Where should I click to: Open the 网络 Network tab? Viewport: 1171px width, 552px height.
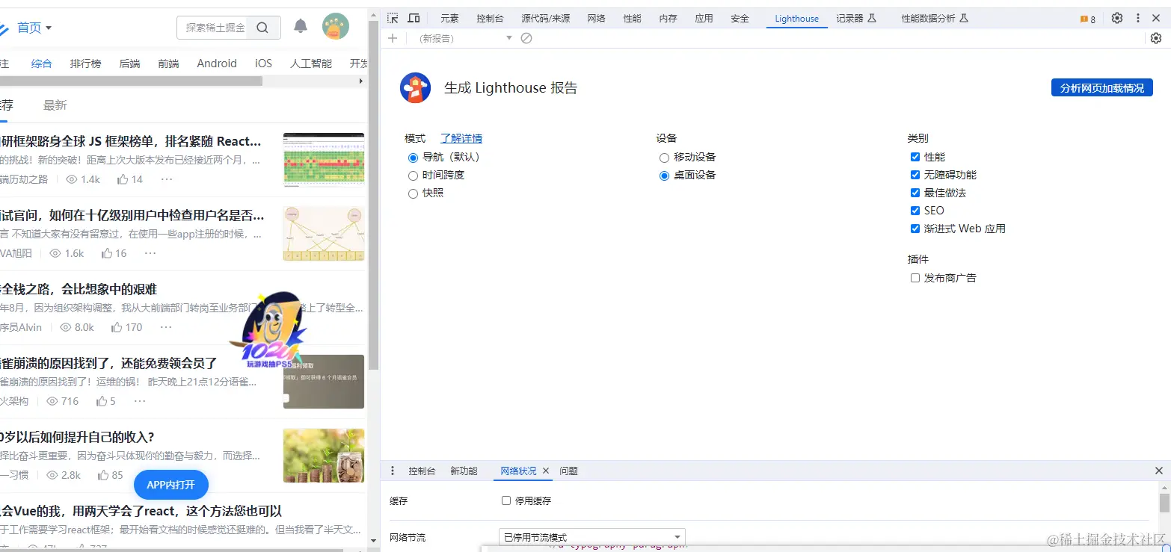coord(596,19)
